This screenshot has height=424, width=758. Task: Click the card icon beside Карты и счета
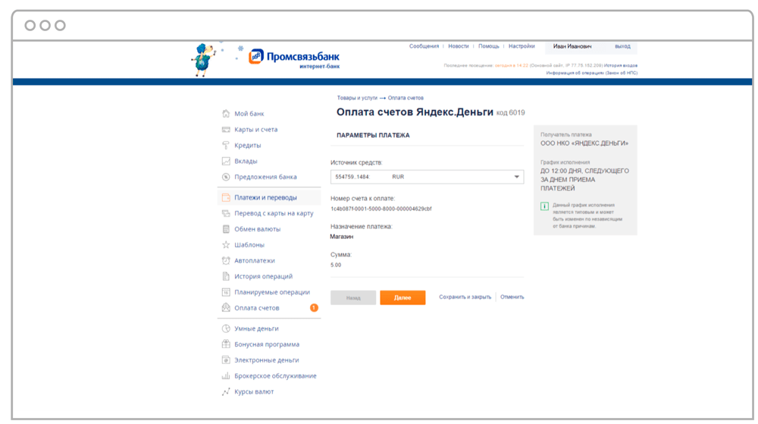pos(226,130)
